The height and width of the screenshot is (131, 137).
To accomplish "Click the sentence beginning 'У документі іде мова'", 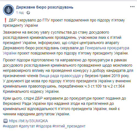I will coord(67,86).
